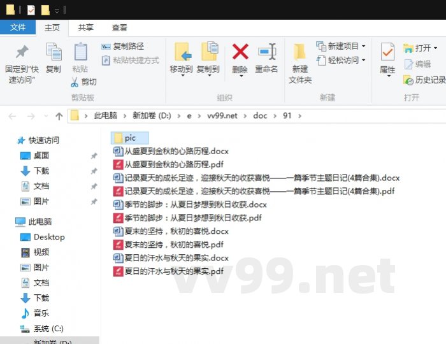This screenshot has width=446, height=344.
Task: Open Quick access (快速访问) in sidebar
Action: click(x=38, y=140)
